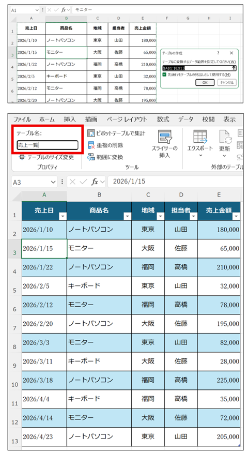Open the 売上日 header filter dropdown
This screenshot has height=452, width=248.
coord(63,217)
